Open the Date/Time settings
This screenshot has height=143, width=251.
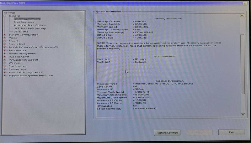click(x=21, y=32)
